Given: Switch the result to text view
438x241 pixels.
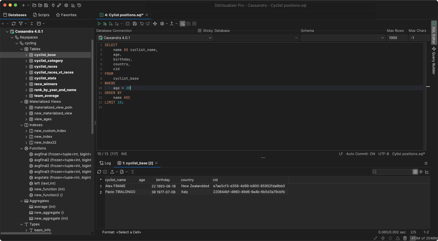Looking at the screenshot, I should point(421,172).
